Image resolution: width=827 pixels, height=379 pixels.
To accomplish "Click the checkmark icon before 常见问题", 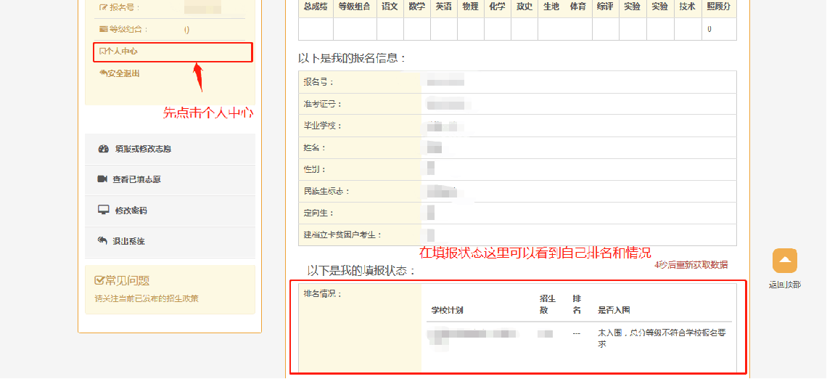I will pos(100,281).
